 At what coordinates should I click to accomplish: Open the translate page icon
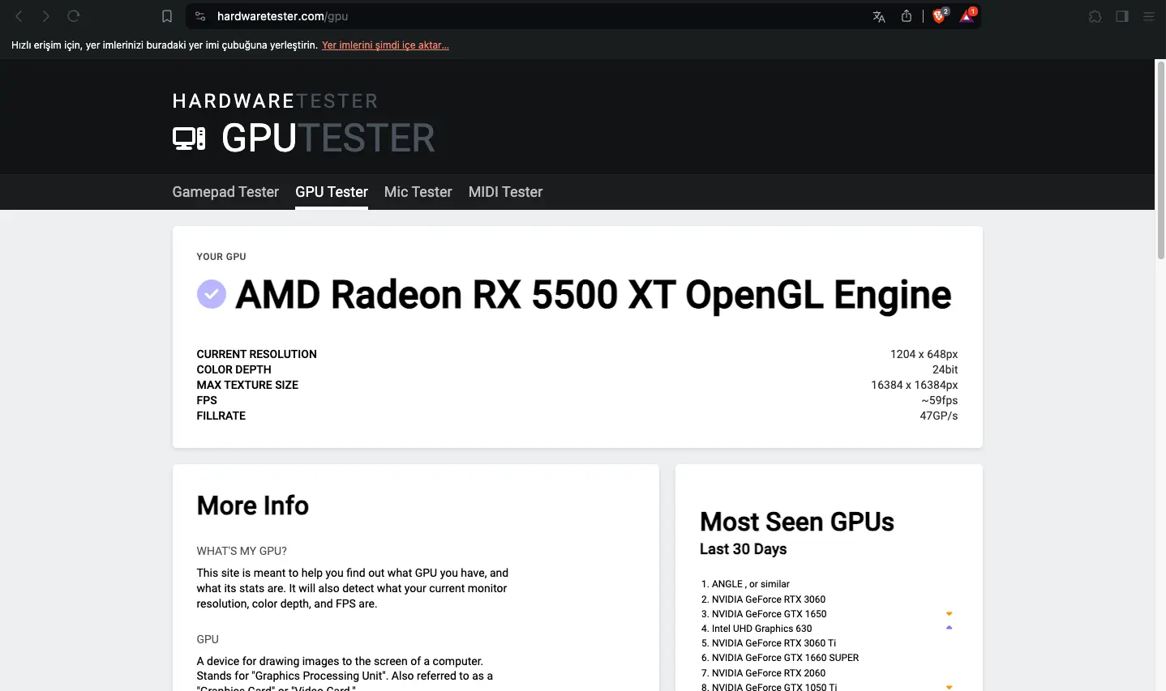(879, 16)
